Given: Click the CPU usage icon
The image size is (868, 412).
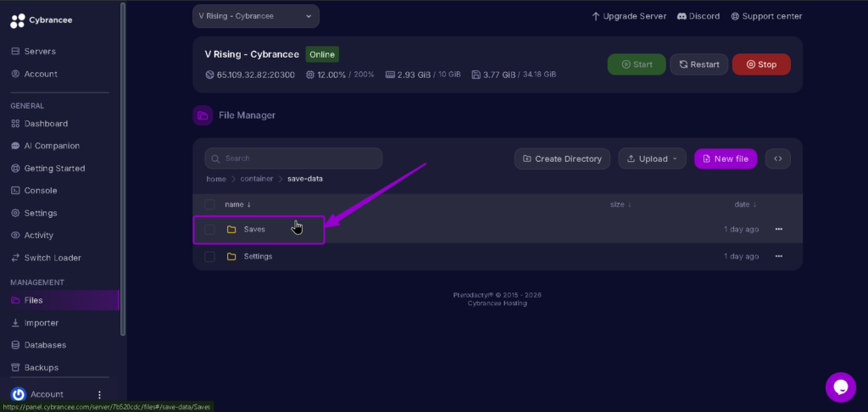Looking at the screenshot, I should [310, 75].
